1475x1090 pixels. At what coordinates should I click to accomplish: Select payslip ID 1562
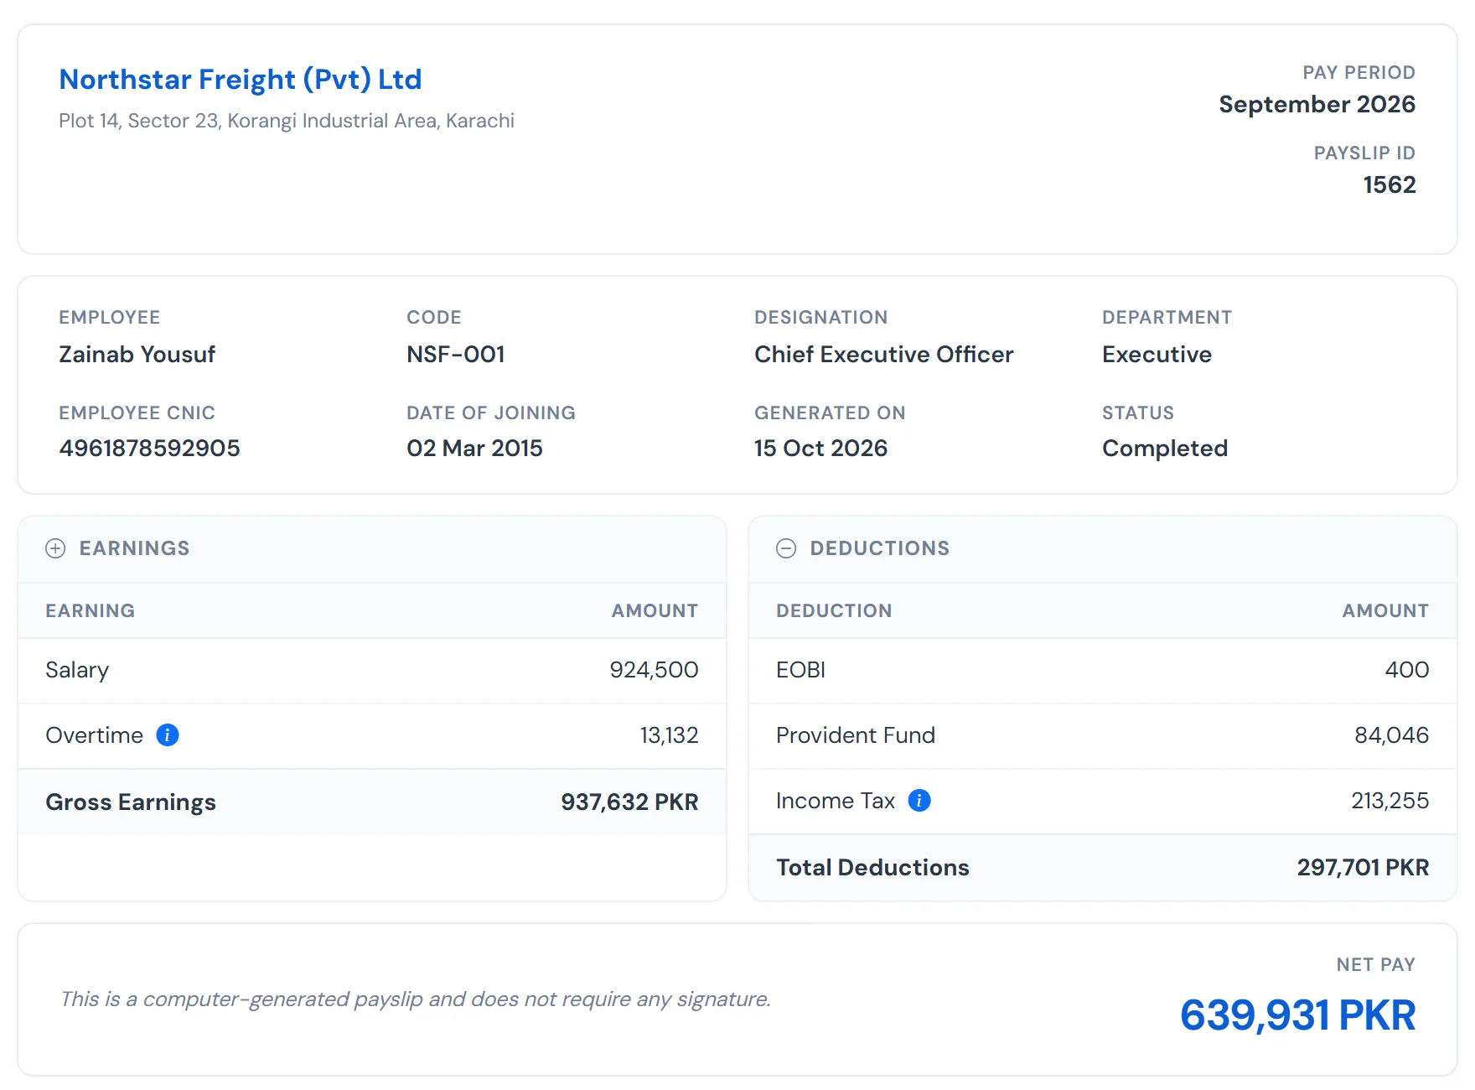tap(1390, 184)
